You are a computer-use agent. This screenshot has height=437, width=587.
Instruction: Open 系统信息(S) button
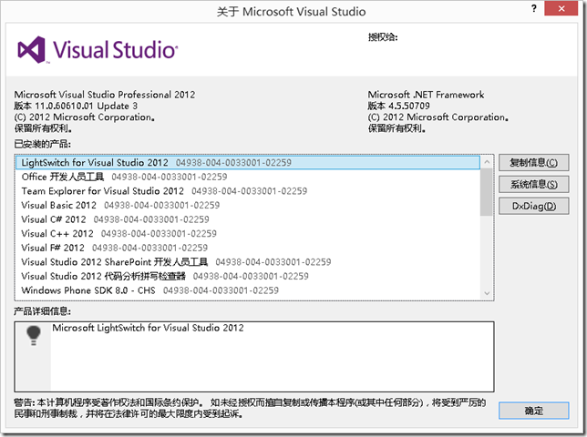[533, 184]
